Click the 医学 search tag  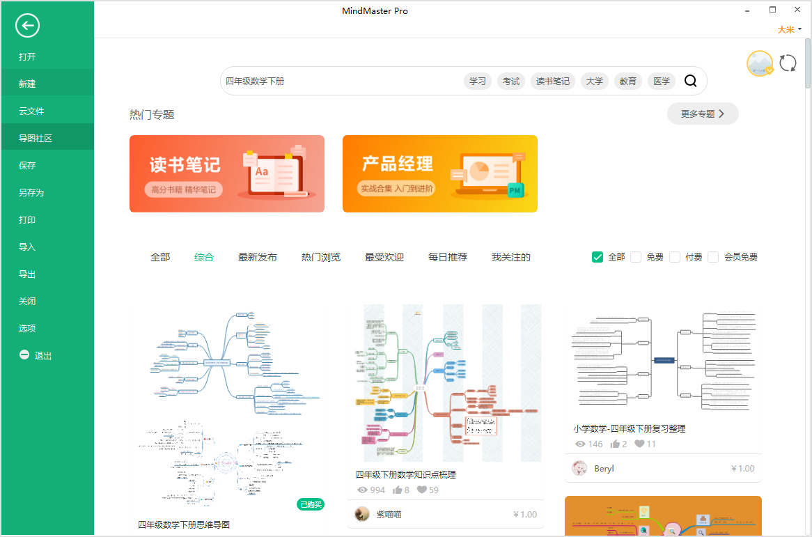point(662,81)
